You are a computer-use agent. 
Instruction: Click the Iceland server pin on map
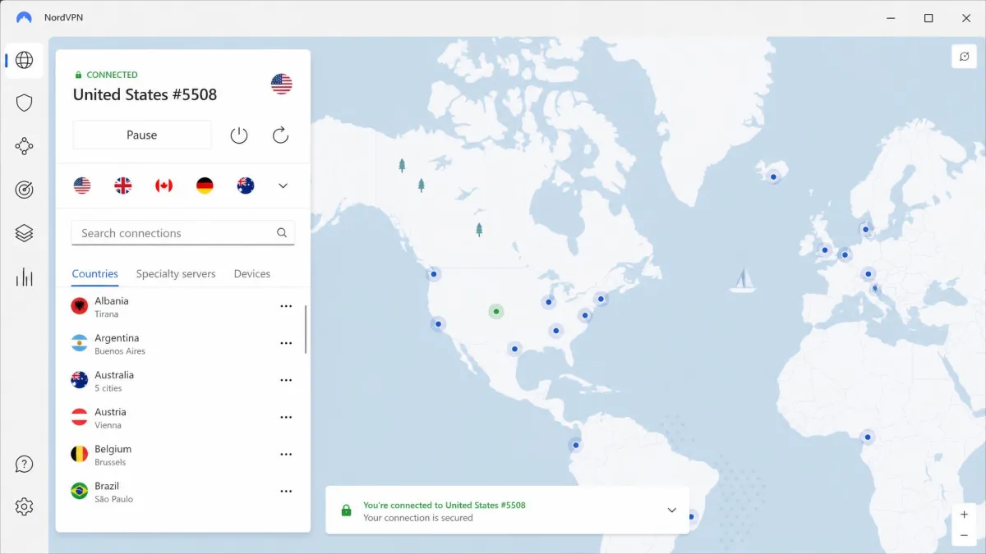[x=773, y=176]
